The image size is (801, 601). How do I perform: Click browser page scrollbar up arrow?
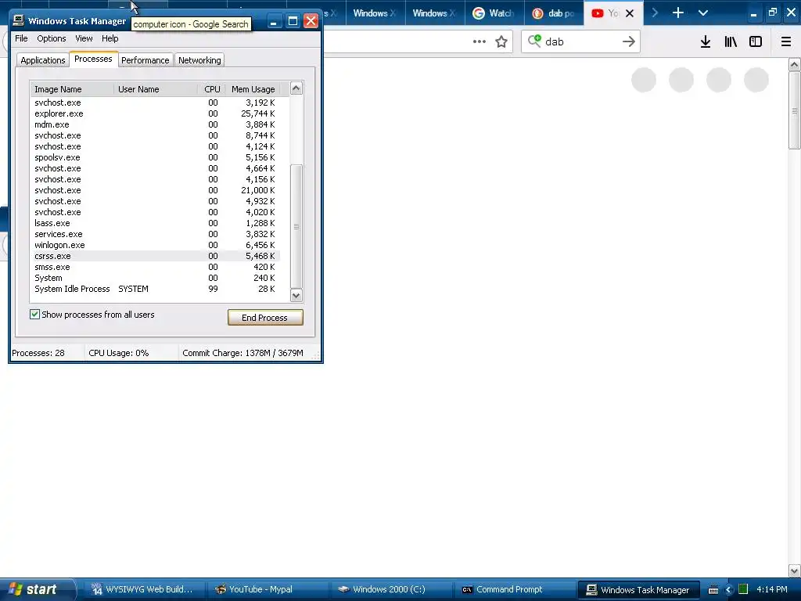(795, 64)
